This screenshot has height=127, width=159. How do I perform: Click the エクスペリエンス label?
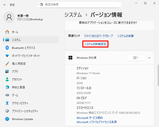tap(85, 108)
